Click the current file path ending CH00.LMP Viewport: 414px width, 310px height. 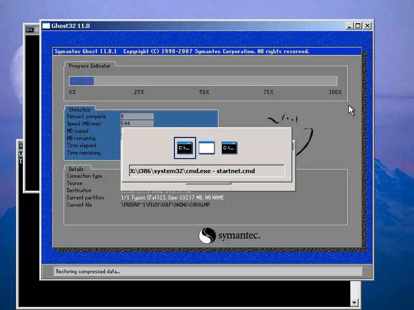165,205
